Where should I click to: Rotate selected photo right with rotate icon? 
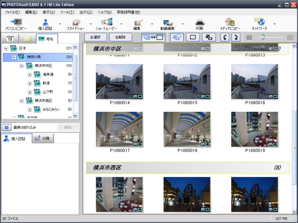click(x=235, y=37)
